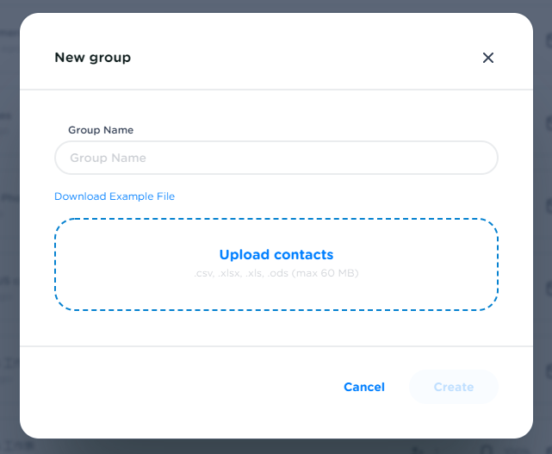The height and width of the screenshot is (454, 552).
Task: Open the Download Example File link
Action: [x=115, y=196]
